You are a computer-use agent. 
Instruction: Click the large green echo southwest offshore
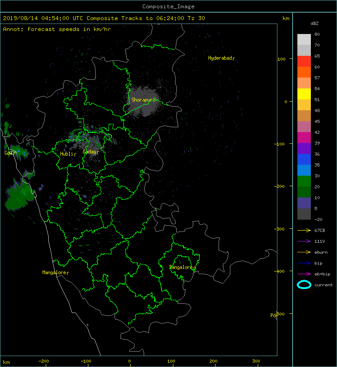[20, 195]
